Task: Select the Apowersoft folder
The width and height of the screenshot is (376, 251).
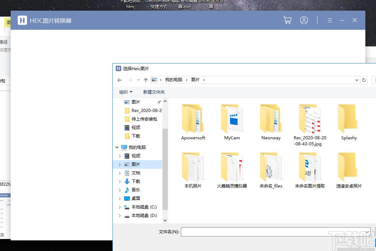Action: point(193,122)
